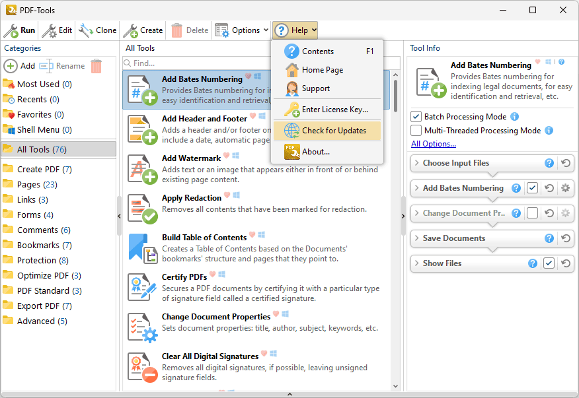The height and width of the screenshot is (398, 579).
Task: Toggle favorite heart for Add Watermark
Action: pos(226,156)
